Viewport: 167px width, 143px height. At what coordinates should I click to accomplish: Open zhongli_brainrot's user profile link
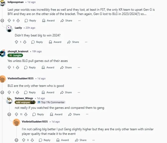tap(18, 51)
